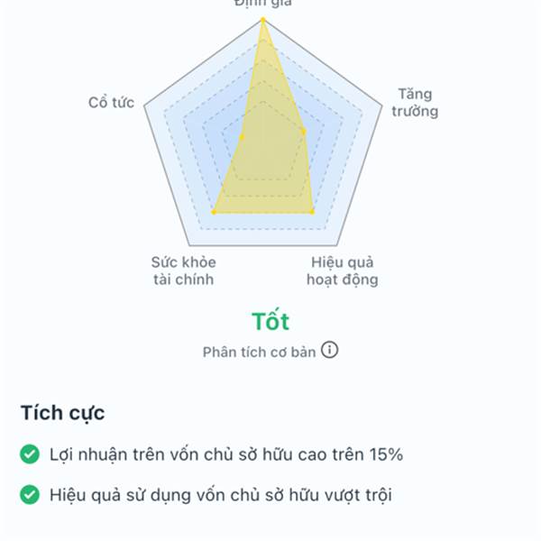The width and height of the screenshot is (541, 541).
Task: Click the Định giá data point at chart top
Action: tap(262, 18)
